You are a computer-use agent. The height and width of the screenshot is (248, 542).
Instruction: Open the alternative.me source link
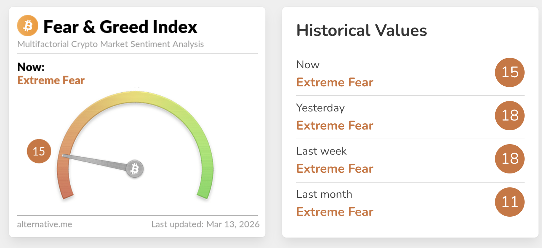click(45, 224)
